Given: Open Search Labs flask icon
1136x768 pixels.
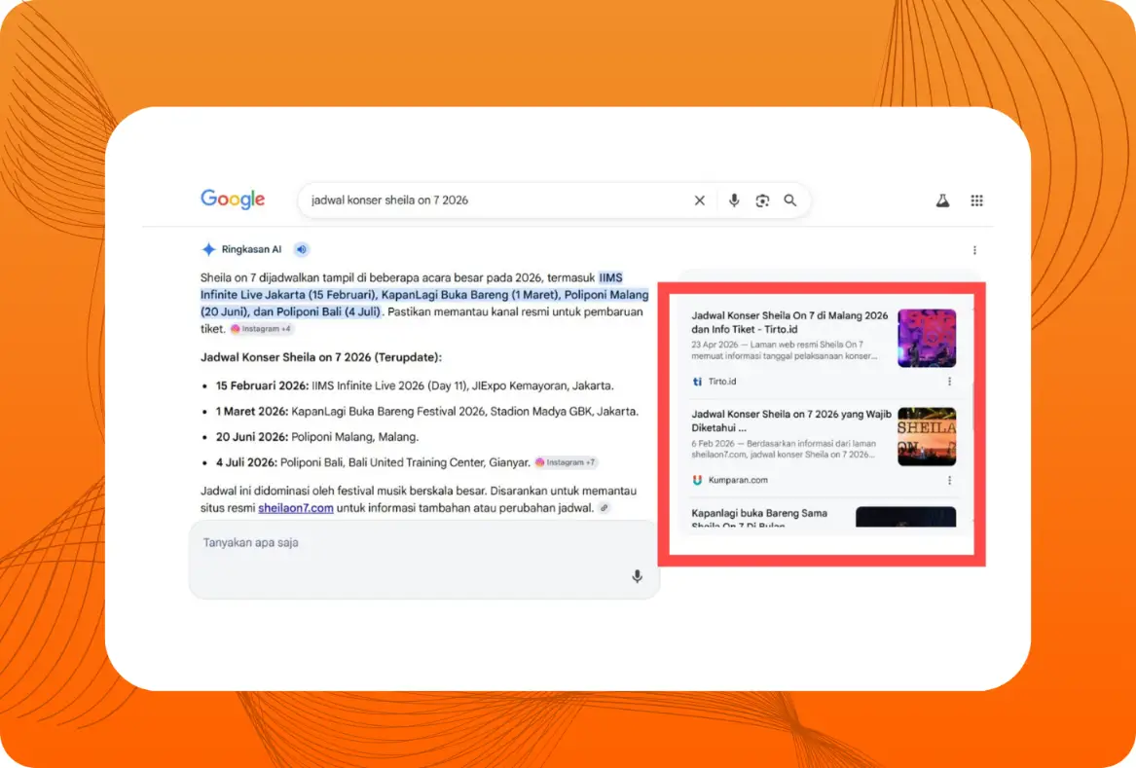Looking at the screenshot, I should (x=942, y=201).
